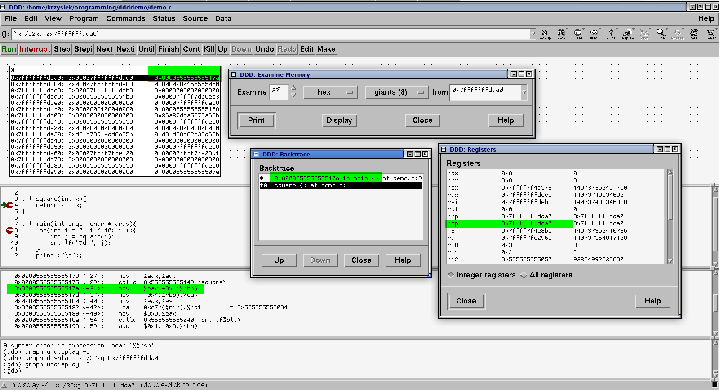The height and width of the screenshot is (390, 719).
Task: Click the Hide magnifier icon
Action: tap(661, 35)
